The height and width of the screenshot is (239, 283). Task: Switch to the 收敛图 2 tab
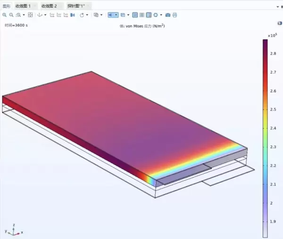click(49, 6)
